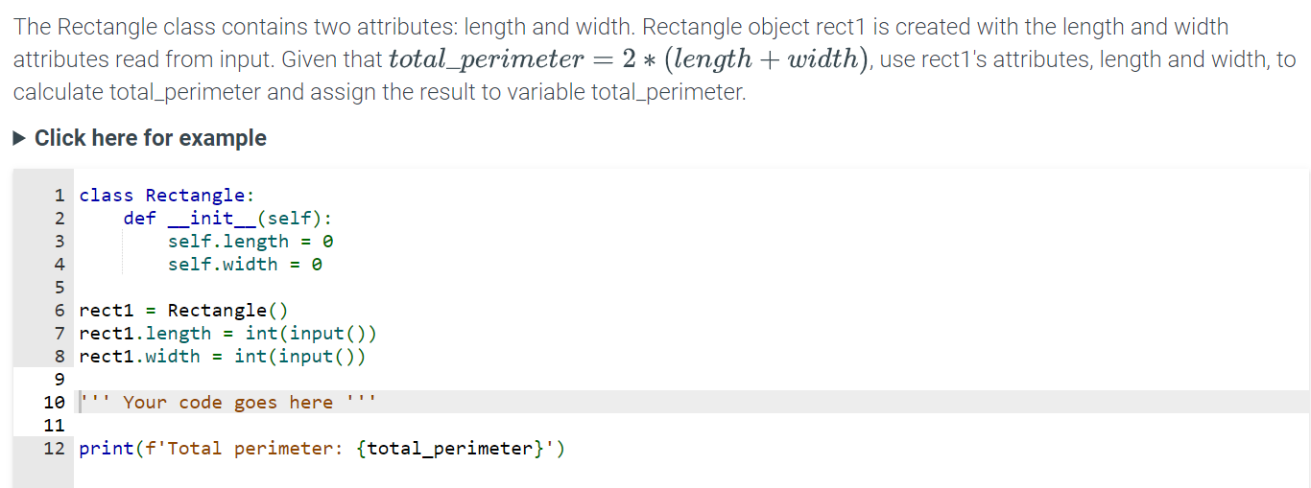Click line number 12 in the gutter

point(55,448)
